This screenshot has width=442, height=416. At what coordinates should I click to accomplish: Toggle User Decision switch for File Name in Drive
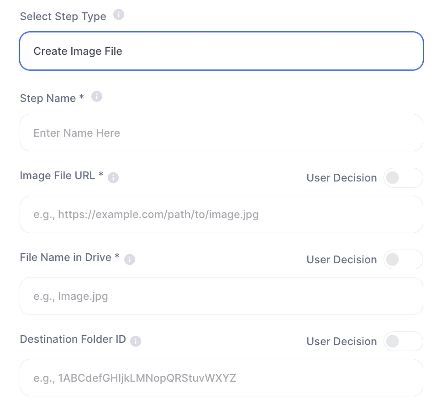tap(403, 260)
